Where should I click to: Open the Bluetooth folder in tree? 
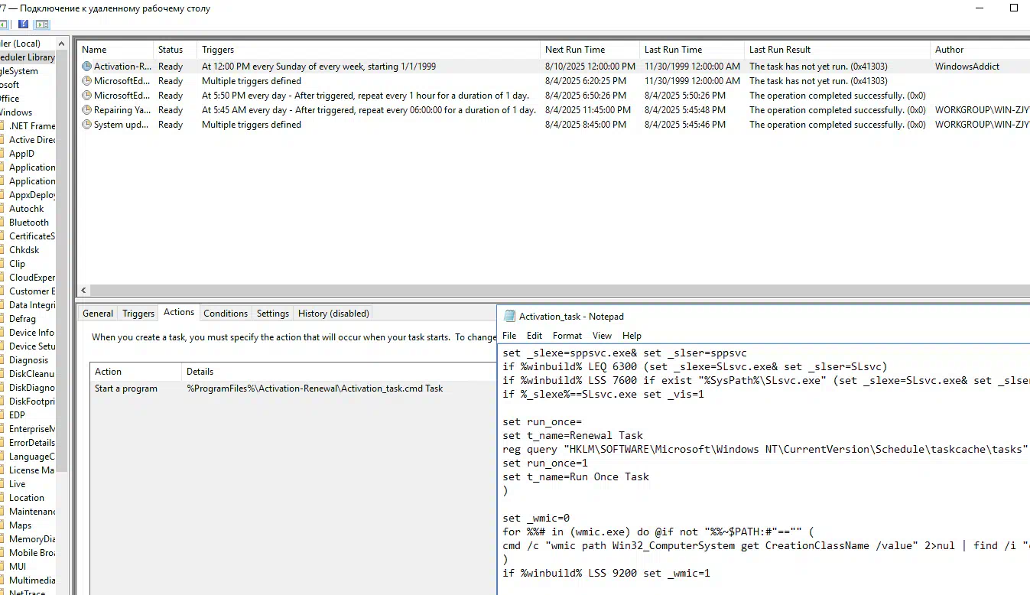pos(28,223)
